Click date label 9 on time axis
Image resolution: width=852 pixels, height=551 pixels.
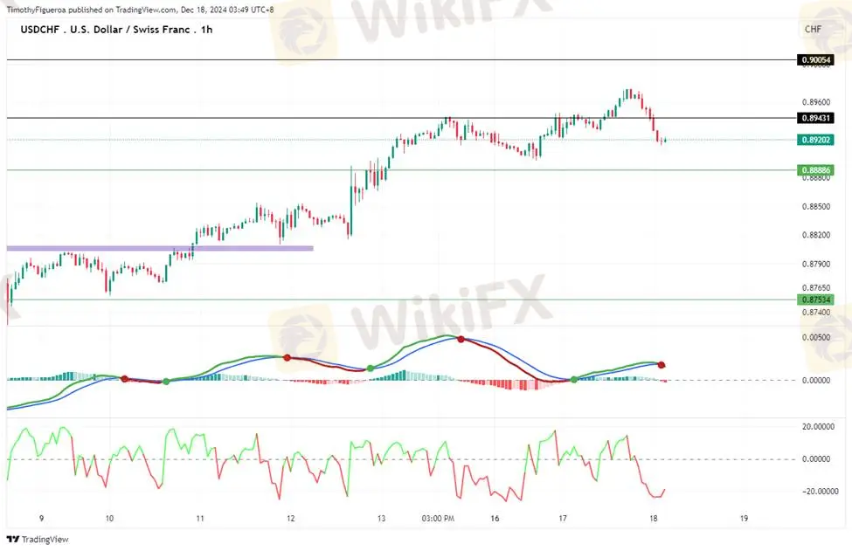pos(41,519)
